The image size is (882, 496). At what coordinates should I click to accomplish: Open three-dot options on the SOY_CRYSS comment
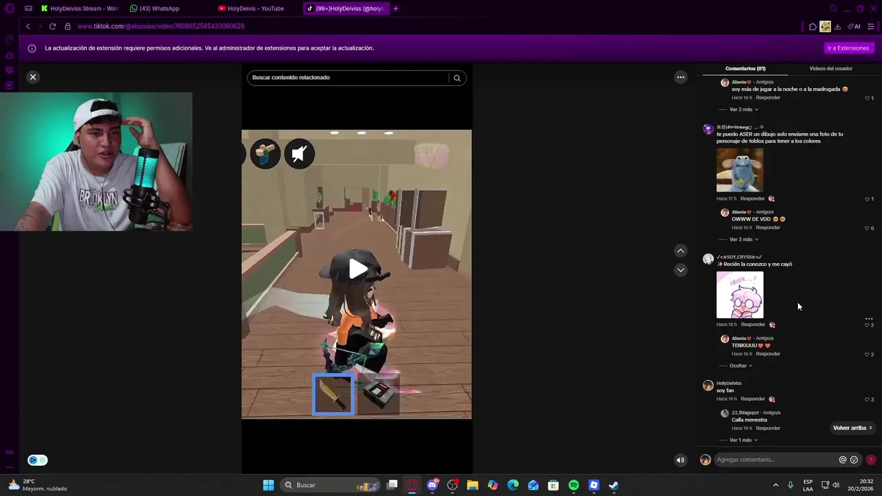point(869,319)
